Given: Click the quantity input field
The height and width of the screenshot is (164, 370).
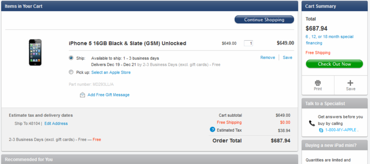Looking at the screenshot, I should click(x=248, y=43).
